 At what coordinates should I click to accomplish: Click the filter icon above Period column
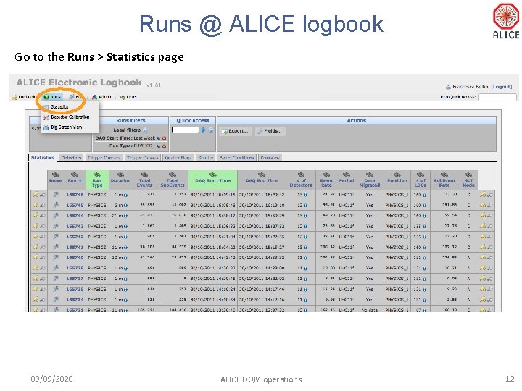click(x=347, y=175)
